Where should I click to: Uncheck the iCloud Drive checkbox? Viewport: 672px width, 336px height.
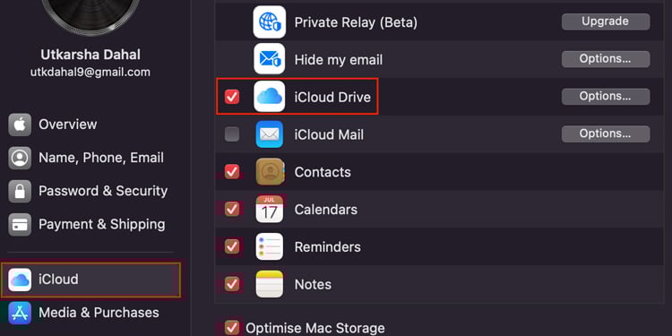[232, 97]
